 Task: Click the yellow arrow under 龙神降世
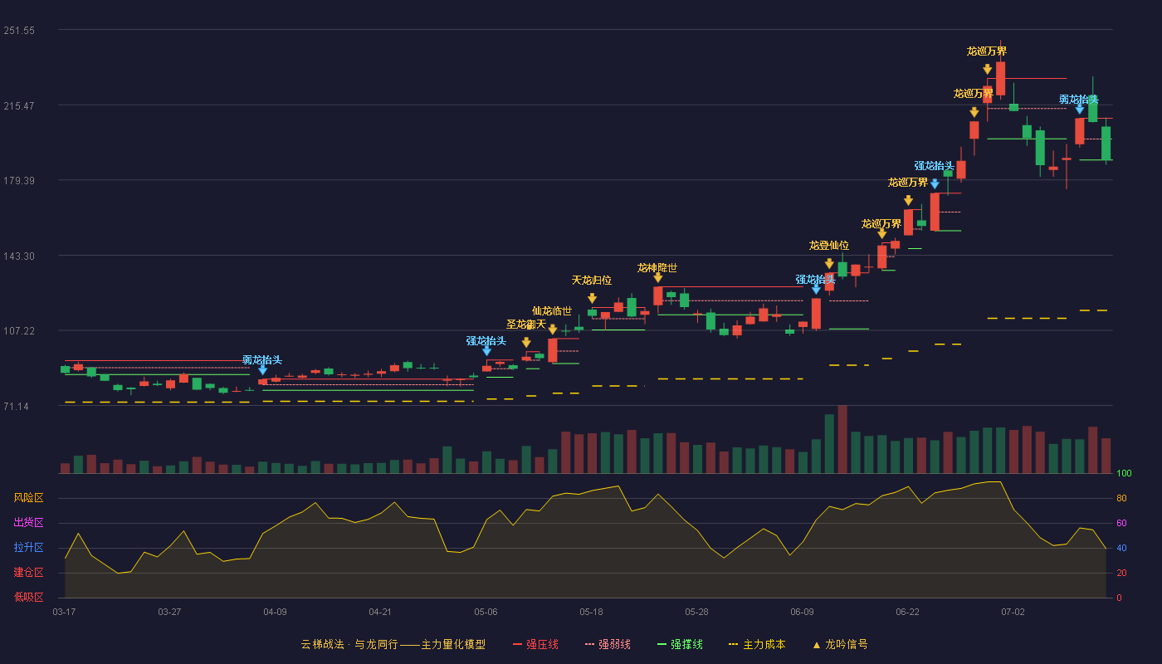(x=657, y=278)
